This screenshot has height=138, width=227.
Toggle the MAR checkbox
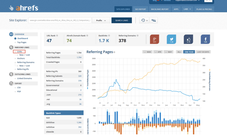click(145, 52)
